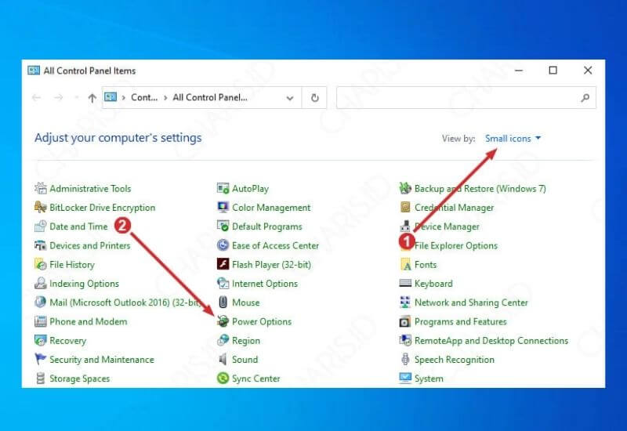Screen dimensions: 627x431
Task: Click the Sound speaker icon
Action: (223, 360)
